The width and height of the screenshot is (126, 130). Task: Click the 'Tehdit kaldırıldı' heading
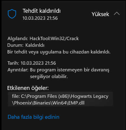41,11
